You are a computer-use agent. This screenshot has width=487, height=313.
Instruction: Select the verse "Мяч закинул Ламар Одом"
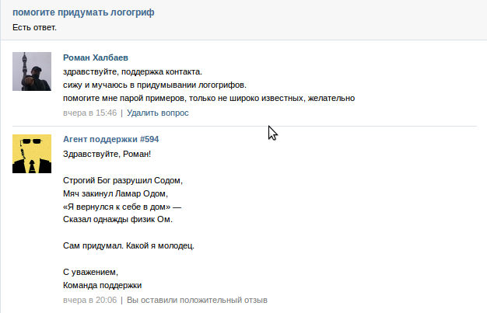click(x=115, y=194)
